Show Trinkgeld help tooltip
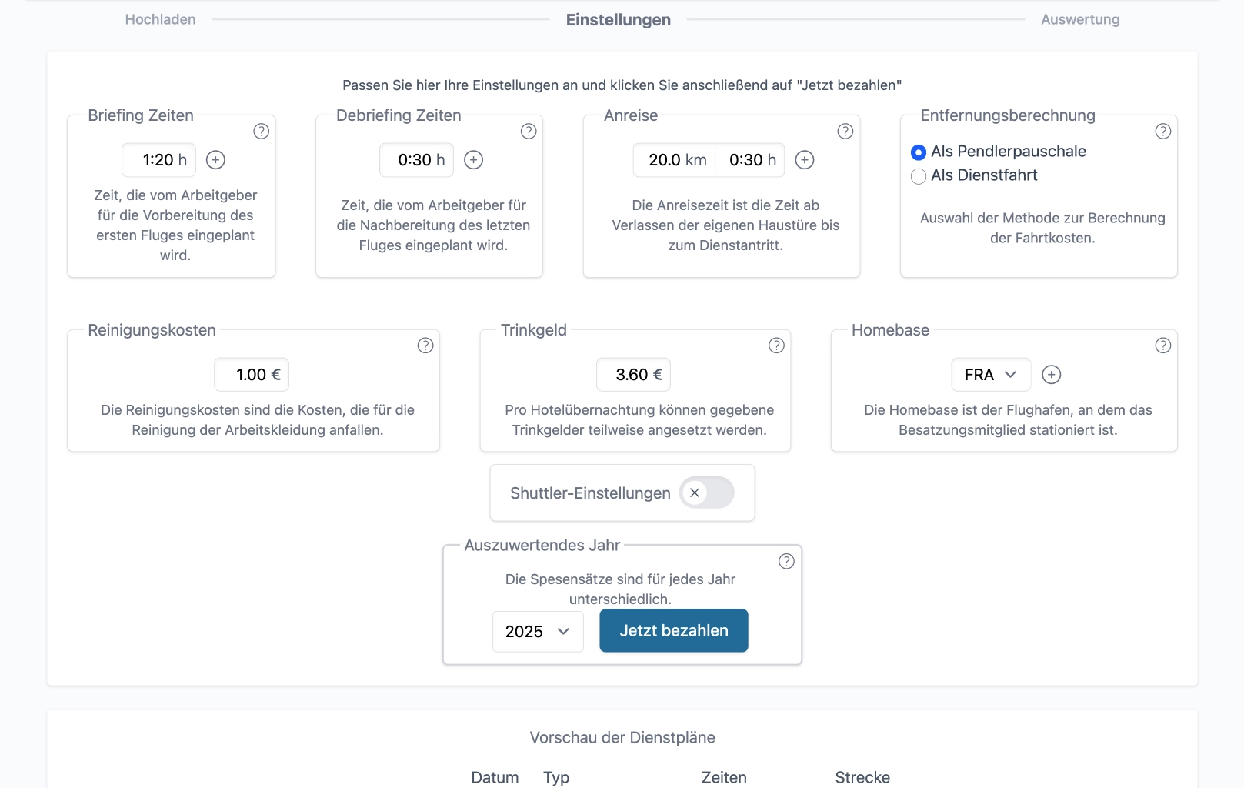This screenshot has height=788, width=1244. (x=777, y=346)
